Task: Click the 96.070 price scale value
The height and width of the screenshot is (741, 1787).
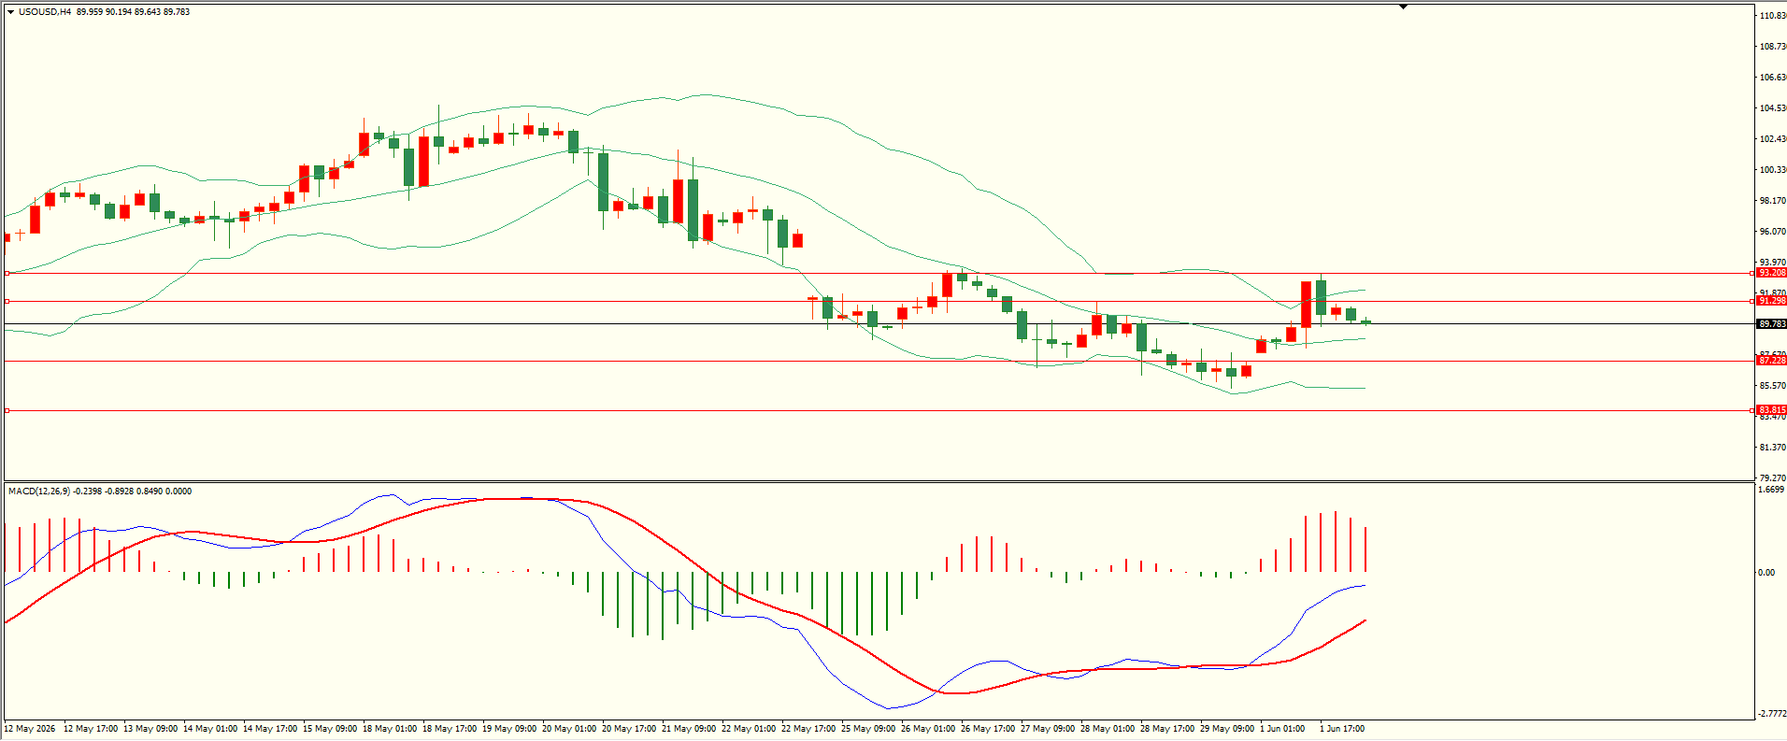Action: (1772, 232)
